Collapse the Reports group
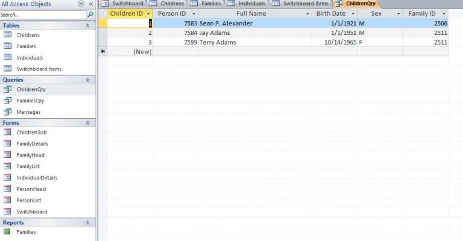The height and width of the screenshot is (241, 463). click(x=87, y=223)
